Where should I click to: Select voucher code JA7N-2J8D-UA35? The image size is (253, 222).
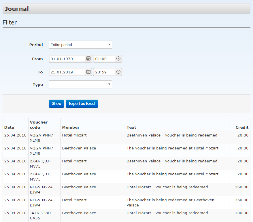click(41, 216)
